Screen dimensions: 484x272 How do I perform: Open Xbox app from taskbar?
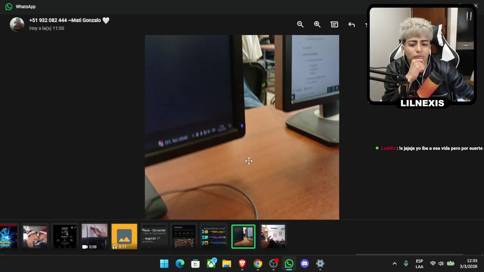coord(211,264)
